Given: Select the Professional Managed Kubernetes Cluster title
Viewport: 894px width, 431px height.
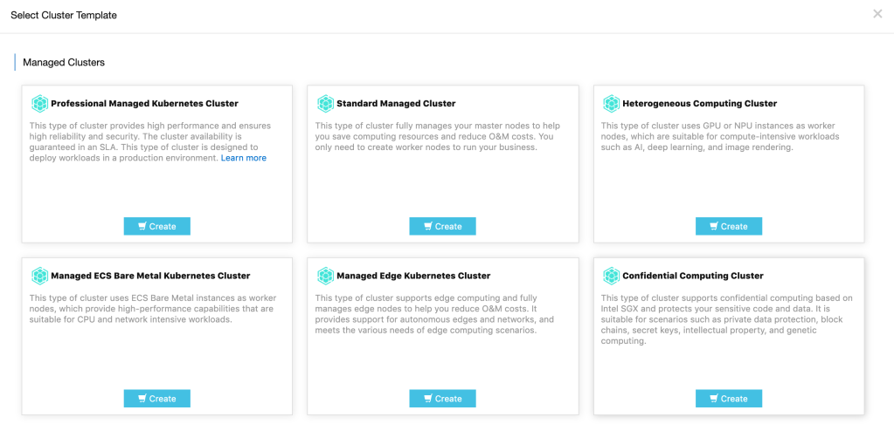Looking at the screenshot, I should (x=144, y=104).
